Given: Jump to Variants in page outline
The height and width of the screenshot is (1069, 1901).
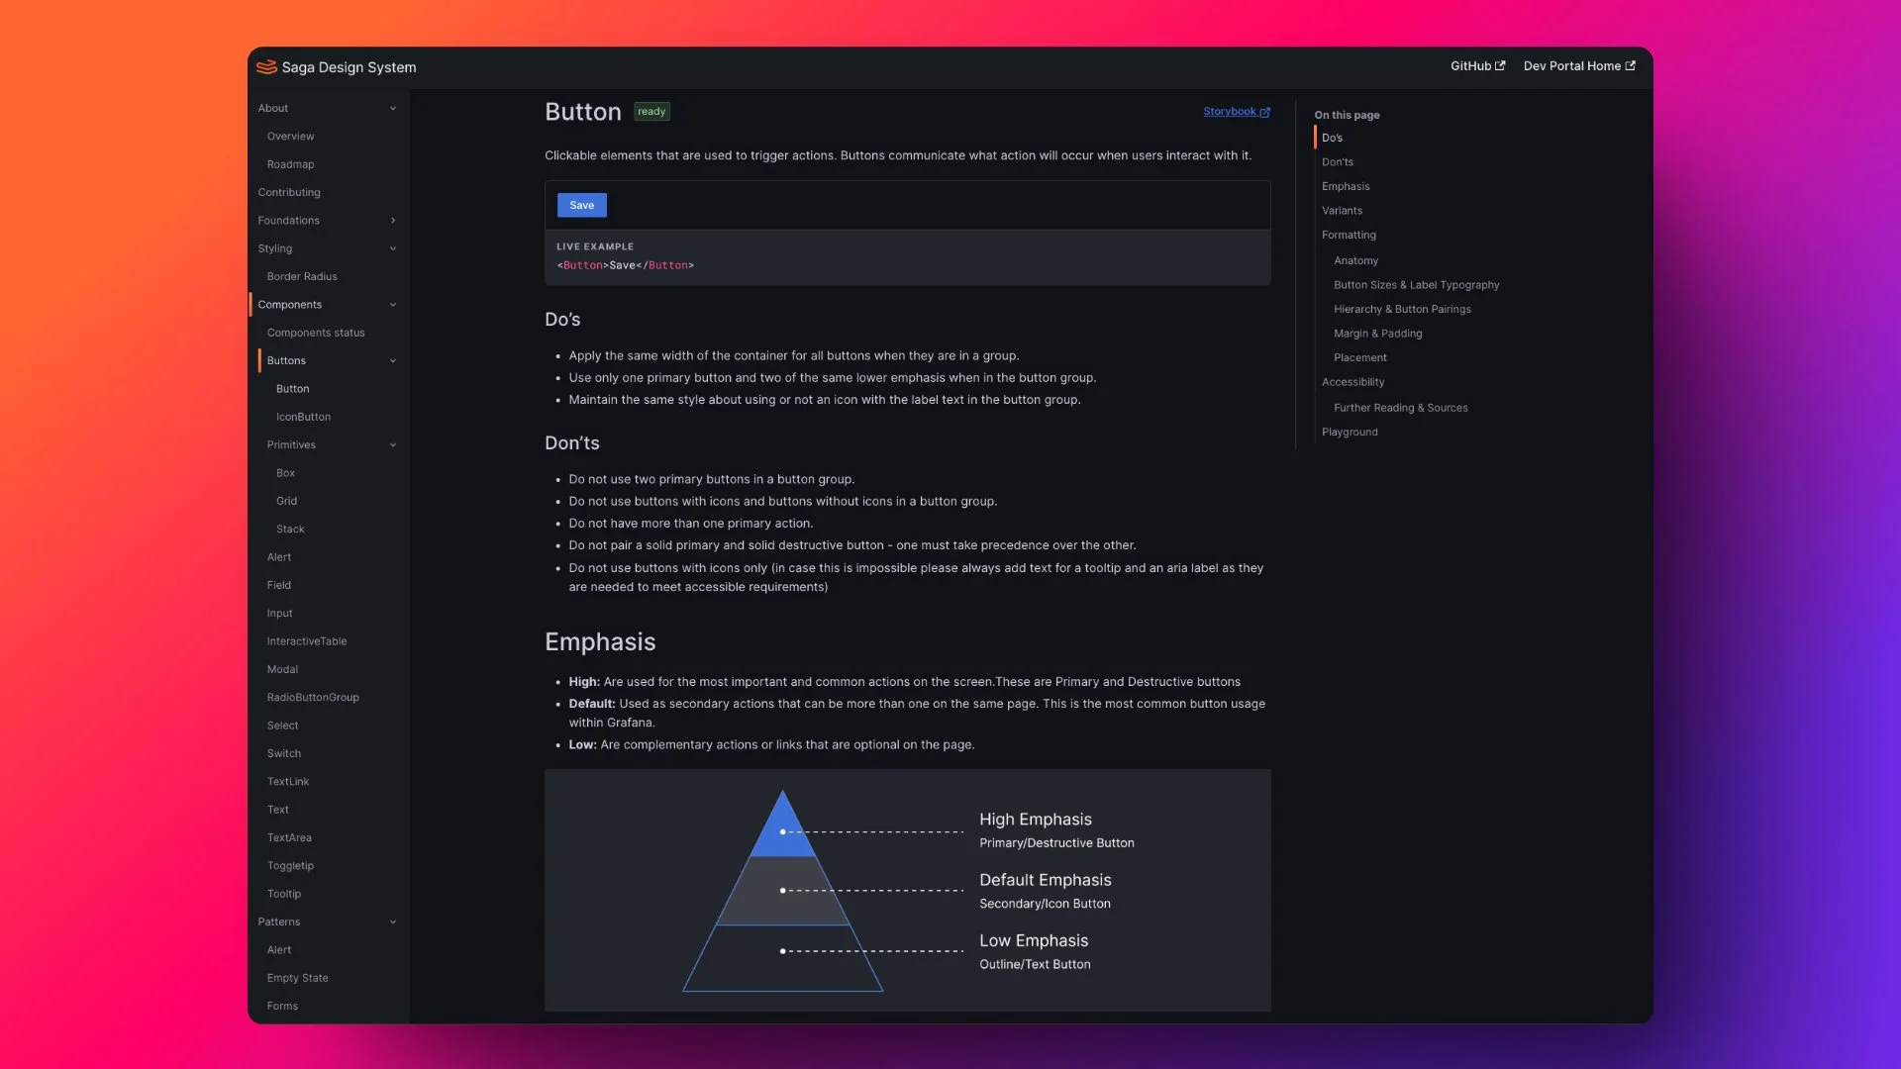Looking at the screenshot, I should click(1342, 211).
